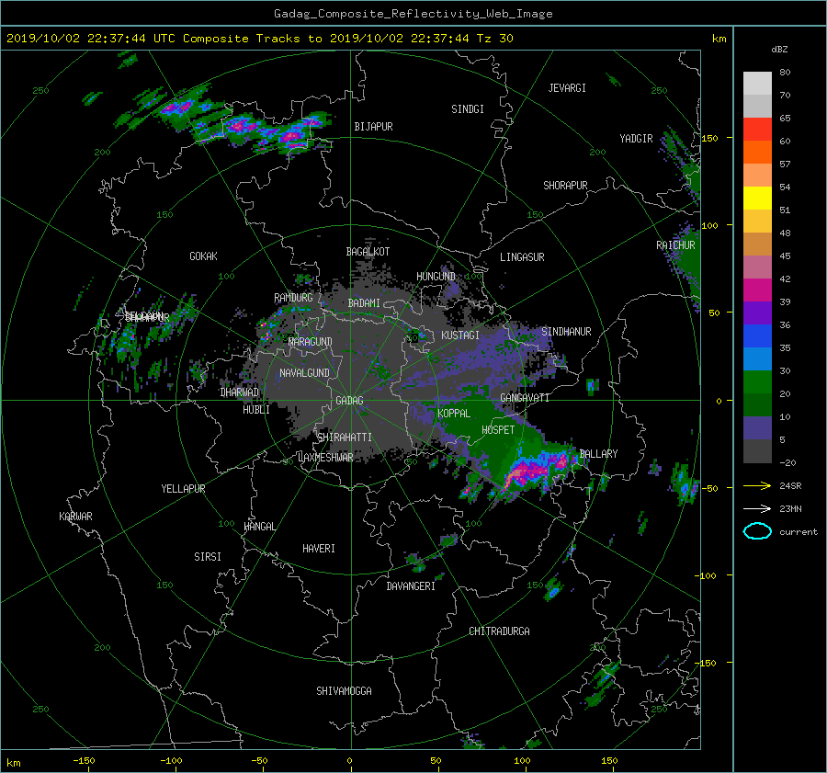
Task: Click the CHITRADURGA city label
Action: point(500,631)
